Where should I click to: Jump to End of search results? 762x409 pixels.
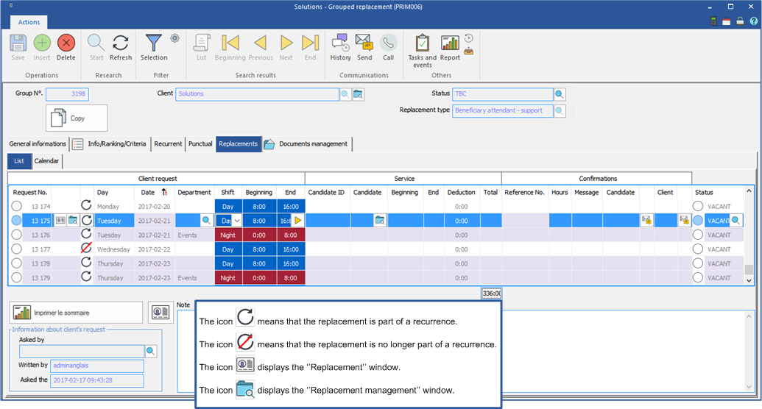click(310, 43)
